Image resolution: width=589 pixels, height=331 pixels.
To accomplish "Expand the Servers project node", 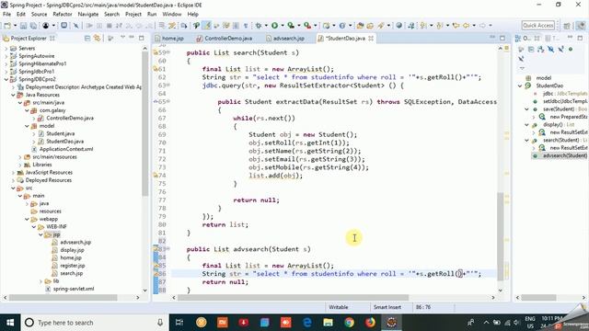I will tap(6, 49).
